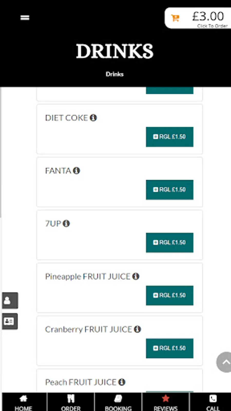Open the contact card side icon
The image size is (231, 411).
pyautogui.click(x=10, y=321)
